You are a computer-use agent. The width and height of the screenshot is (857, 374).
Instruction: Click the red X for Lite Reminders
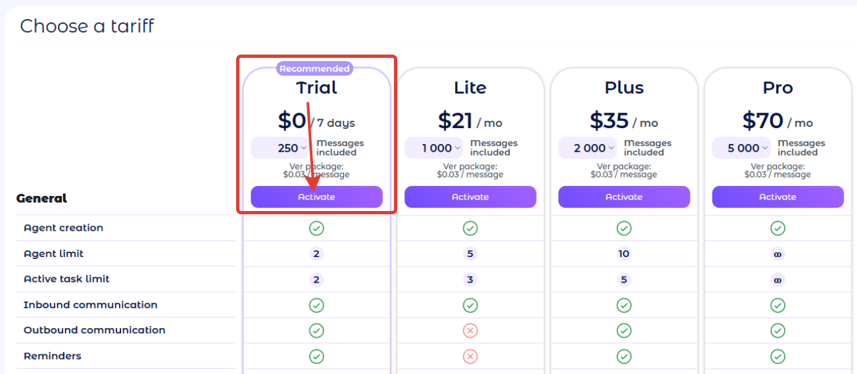(470, 356)
